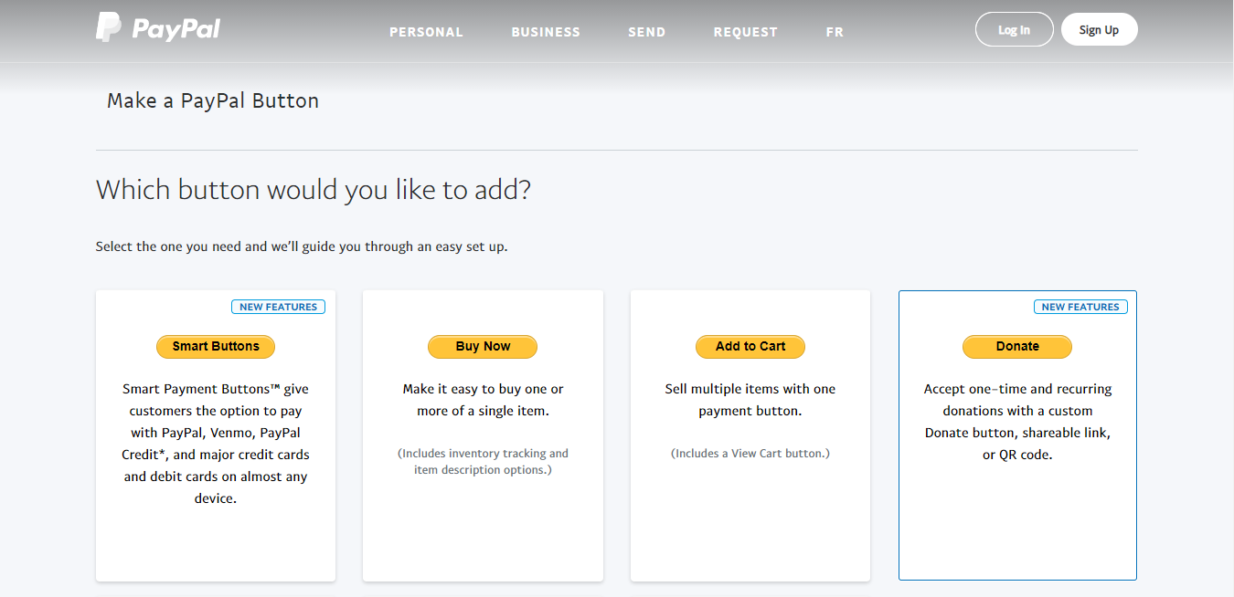
Task: Select the Smart Buttons yellow button
Action: click(x=216, y=347)
